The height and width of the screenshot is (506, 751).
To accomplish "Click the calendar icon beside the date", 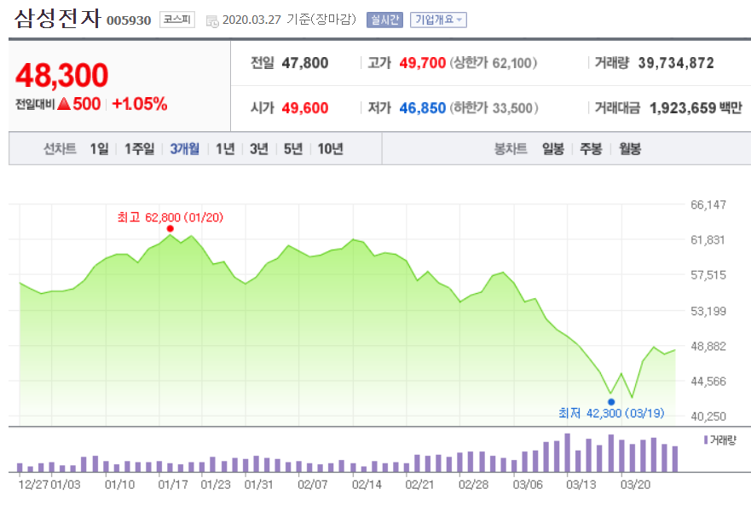I will click(x=211, y=21).
